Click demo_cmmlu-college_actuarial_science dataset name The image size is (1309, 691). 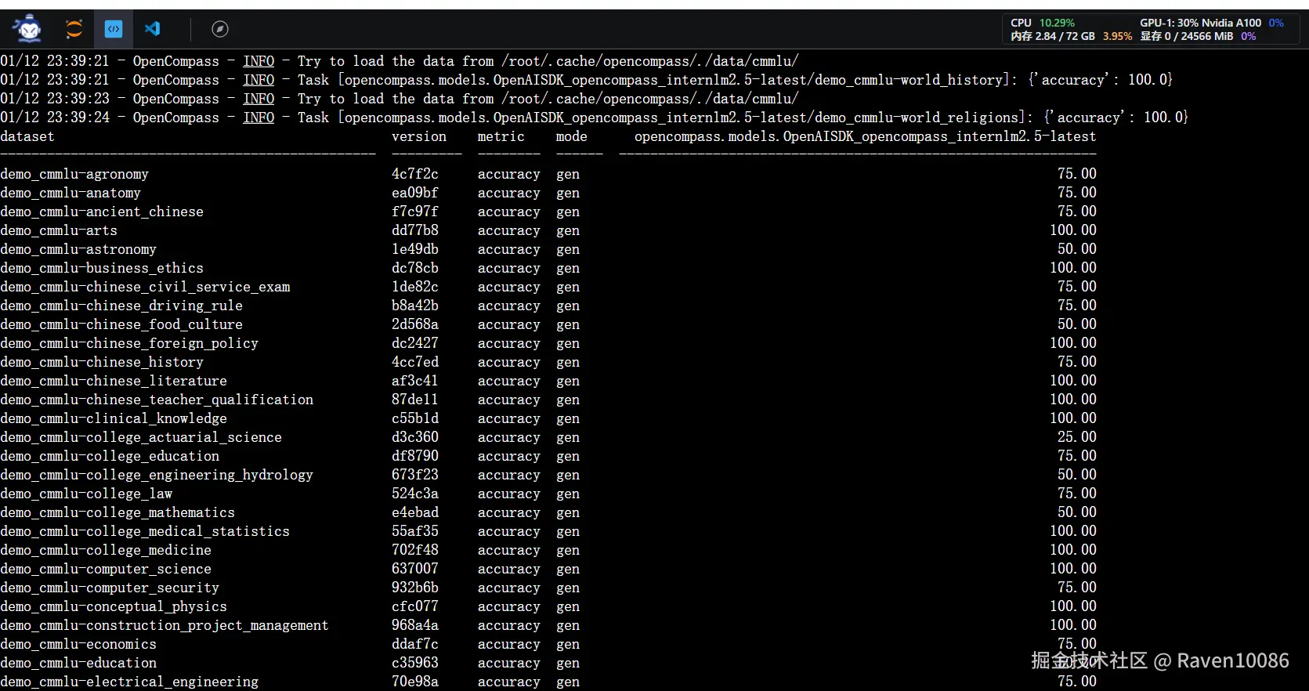pos(141,437)
